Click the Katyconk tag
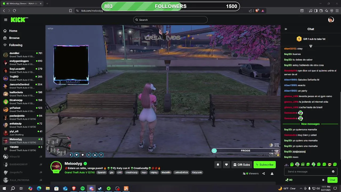 (197, 173)
